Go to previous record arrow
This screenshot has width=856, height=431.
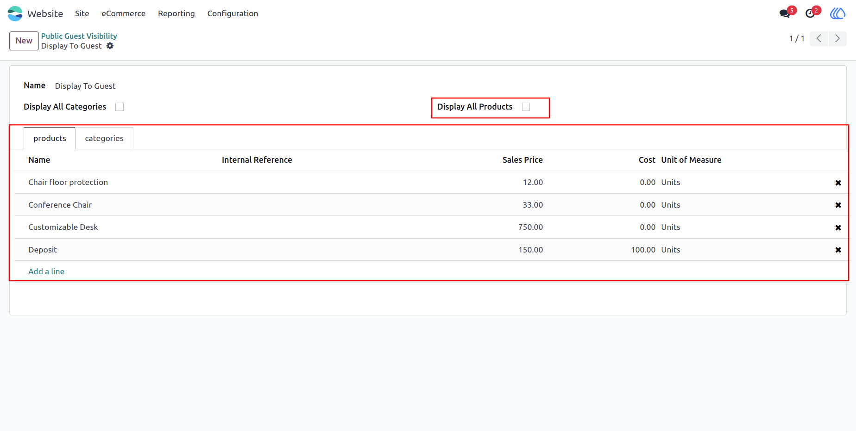click(819, 38)
